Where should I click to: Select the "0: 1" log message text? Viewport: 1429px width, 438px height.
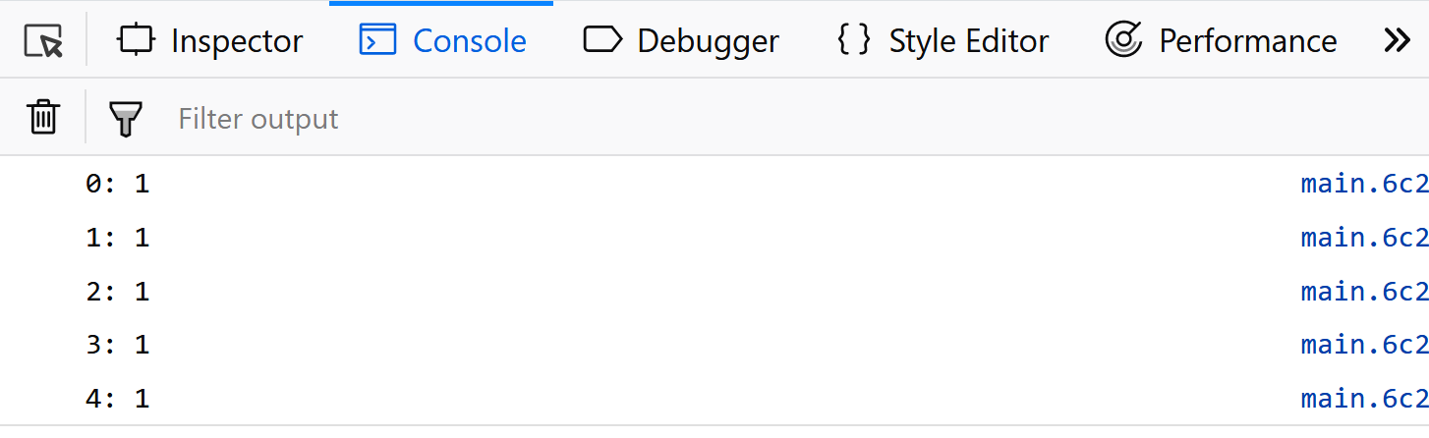(x=118, y=184)
